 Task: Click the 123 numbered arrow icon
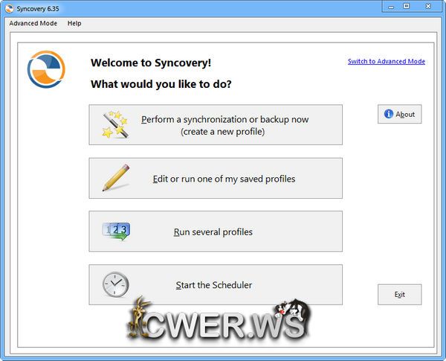point(115,231)
